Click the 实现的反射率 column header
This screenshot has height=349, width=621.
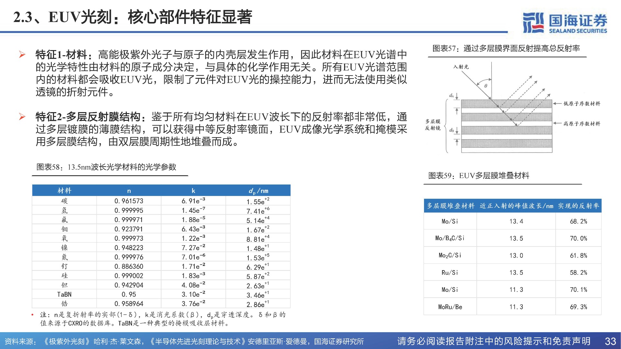(x=578, y=206)
